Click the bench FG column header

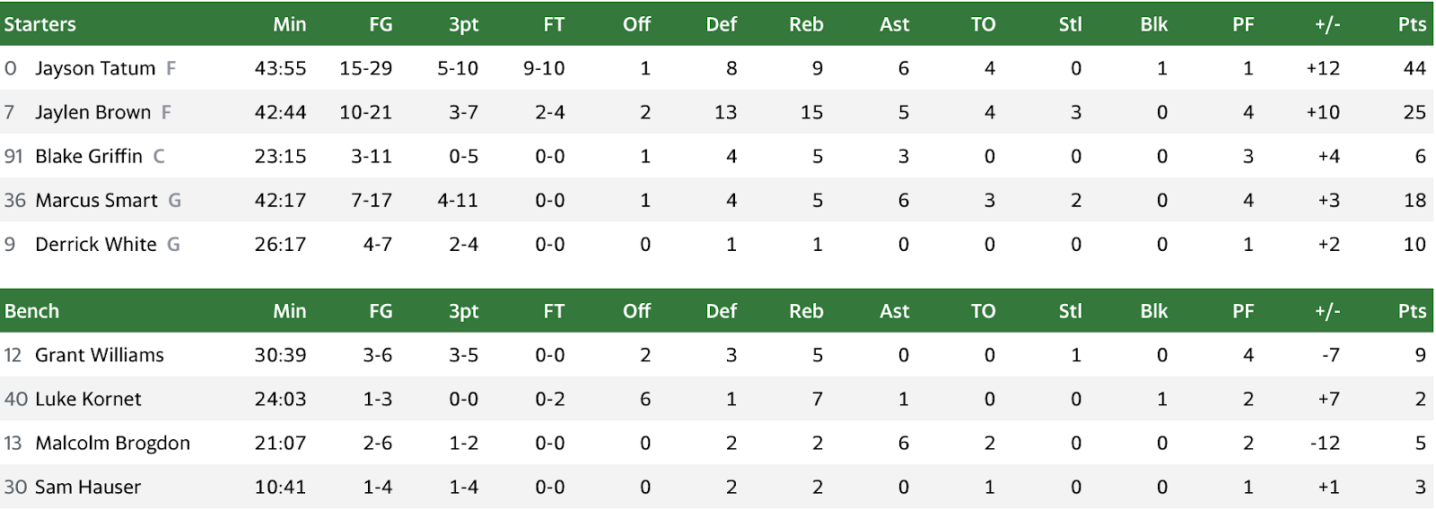381,311
